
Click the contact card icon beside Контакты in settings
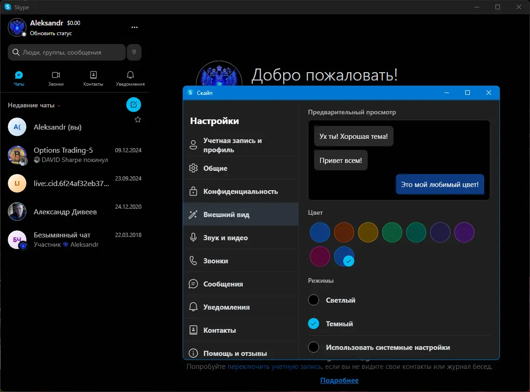coord(193,330)
